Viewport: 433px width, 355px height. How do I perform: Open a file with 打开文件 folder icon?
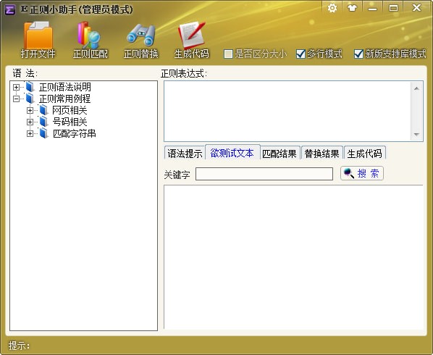pyautogui.click(x=38, y=35)
